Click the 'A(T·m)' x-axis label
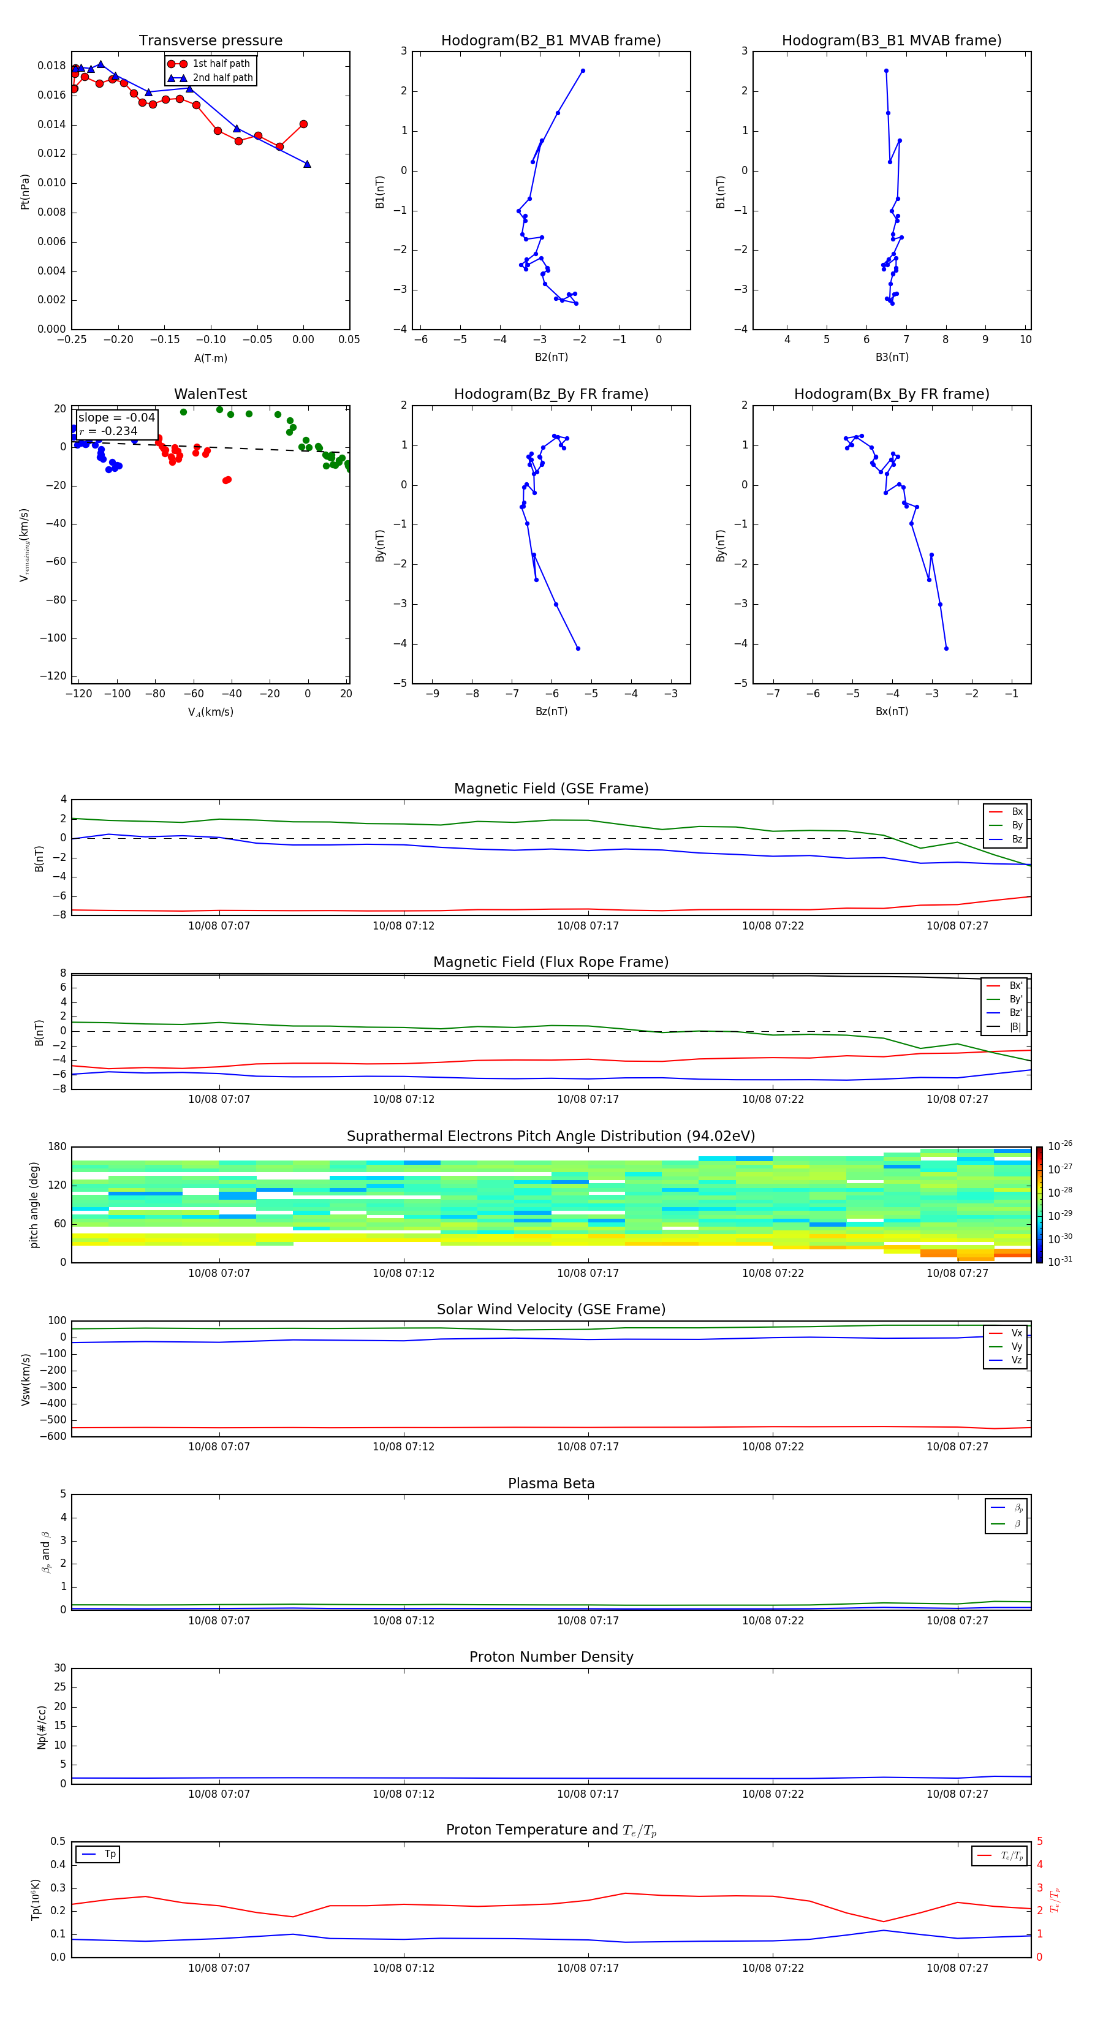Screen dimensions: 1103x2022 [210, 358]
